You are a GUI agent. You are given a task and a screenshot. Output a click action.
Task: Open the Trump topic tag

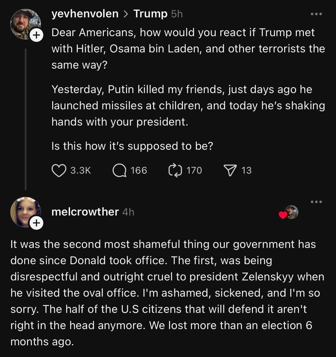pyautogui.click(x=150, y=14)
